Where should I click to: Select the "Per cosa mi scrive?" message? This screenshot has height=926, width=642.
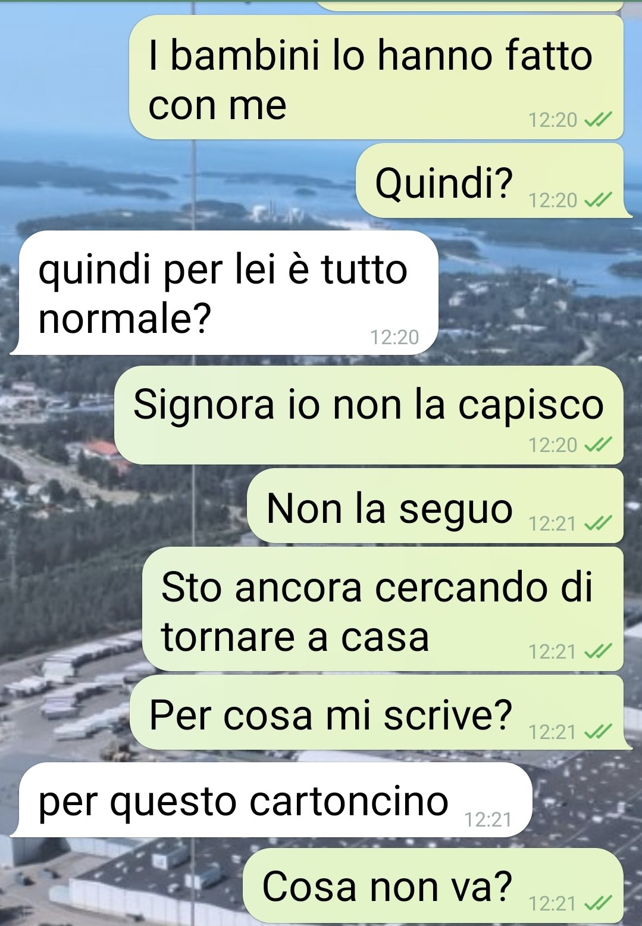pyautogui.click(x=380, y=712)
